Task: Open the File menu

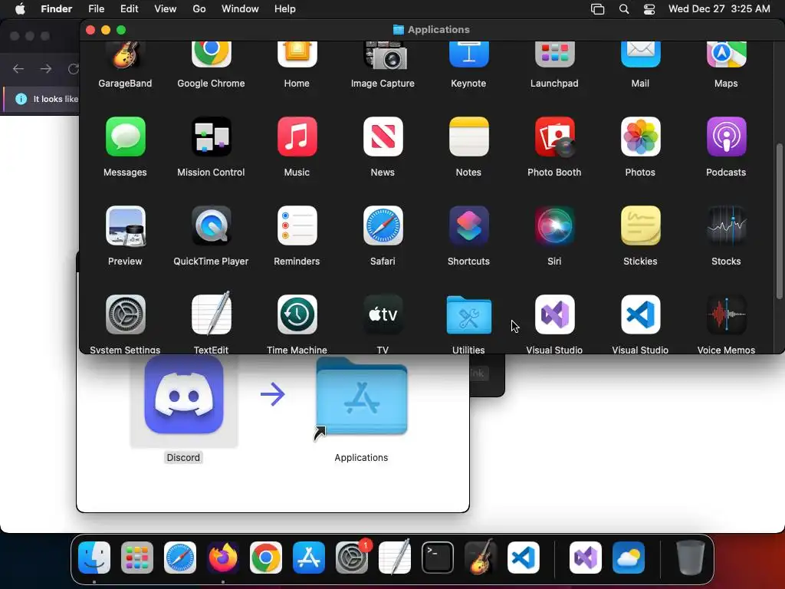Action: click(x=96, y=9)
